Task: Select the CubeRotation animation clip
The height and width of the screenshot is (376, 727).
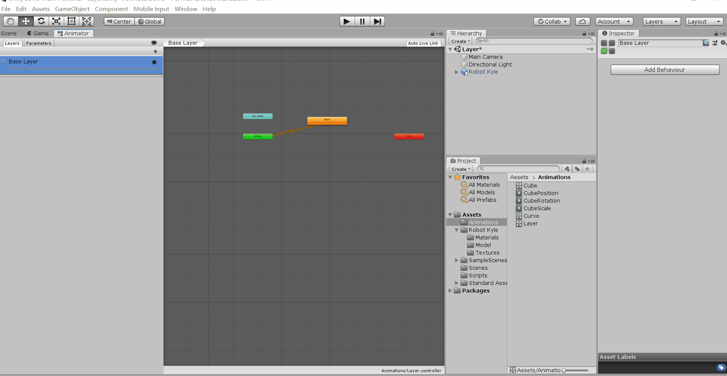Action: point(538,201)
